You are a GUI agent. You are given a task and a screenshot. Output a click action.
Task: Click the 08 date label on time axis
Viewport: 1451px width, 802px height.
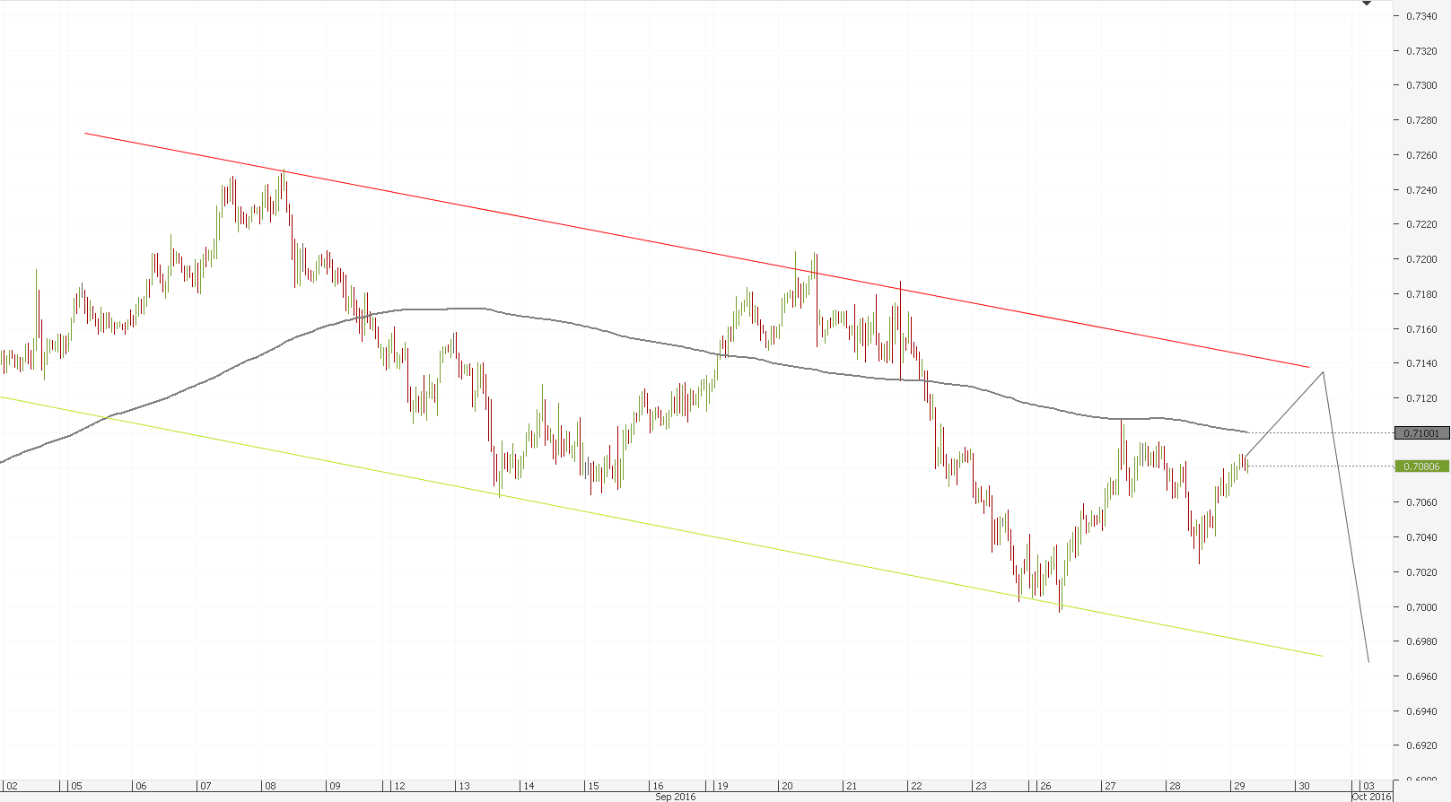270,786
